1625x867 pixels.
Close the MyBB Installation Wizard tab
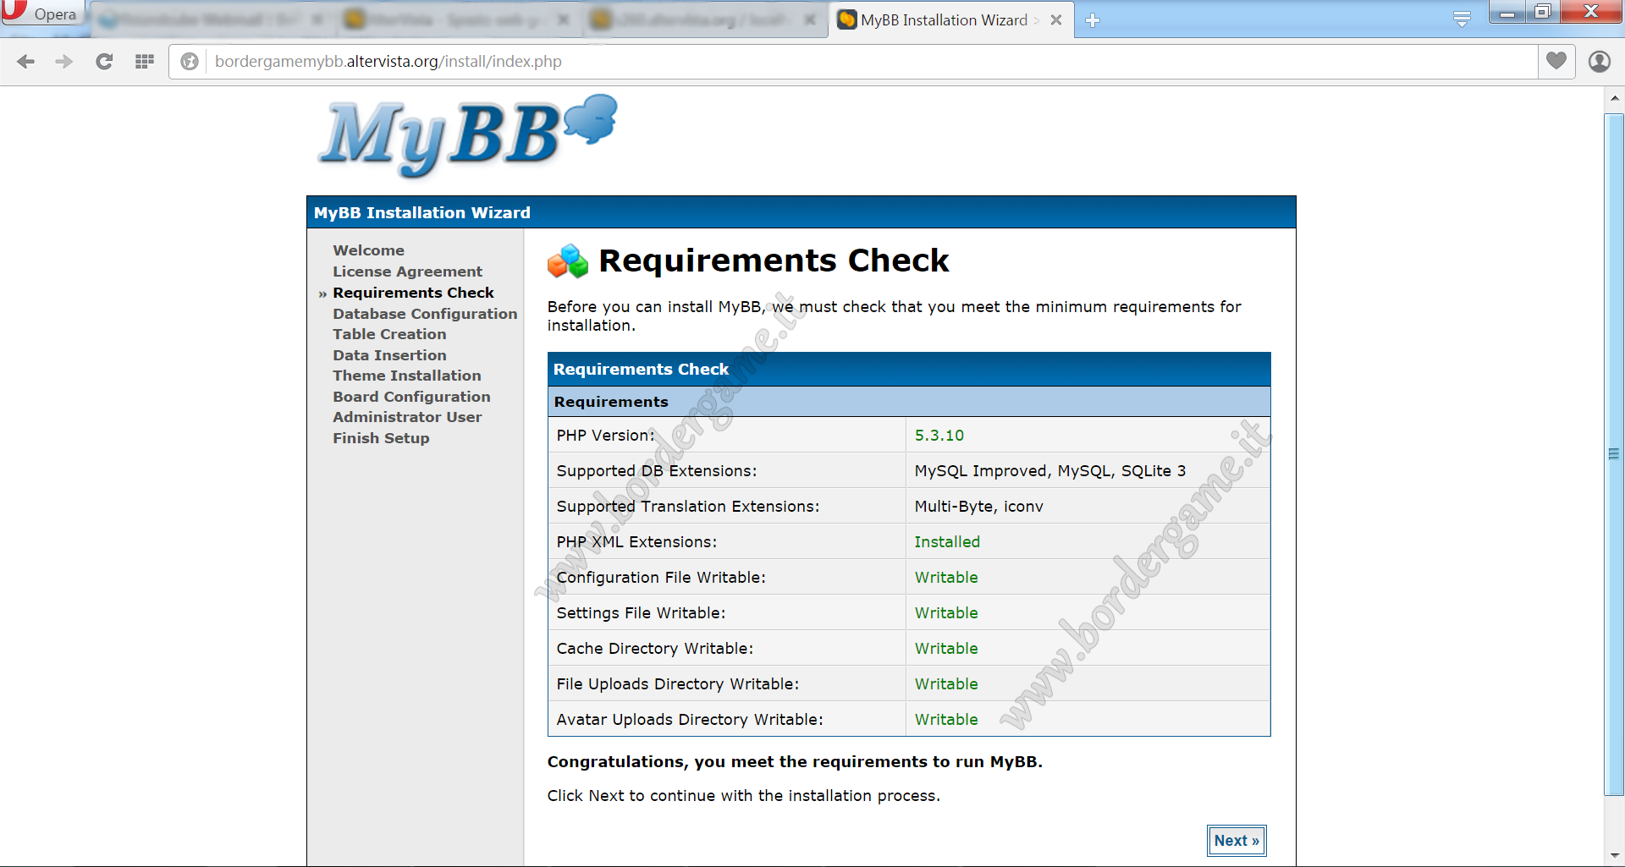(1056, 20)
